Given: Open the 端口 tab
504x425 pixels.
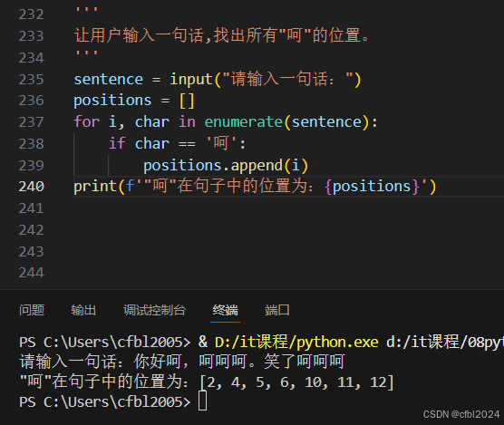Looking at the screenshot, I should click(277, 310).
